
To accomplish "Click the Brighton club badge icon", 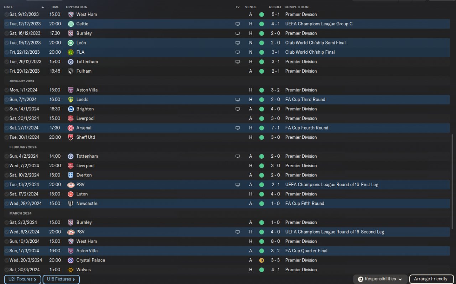I will (71, 109).
